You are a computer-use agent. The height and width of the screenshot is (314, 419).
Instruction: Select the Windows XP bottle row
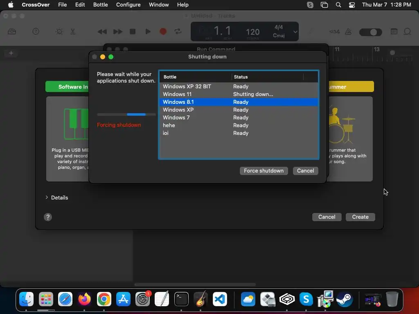[239, 110]
